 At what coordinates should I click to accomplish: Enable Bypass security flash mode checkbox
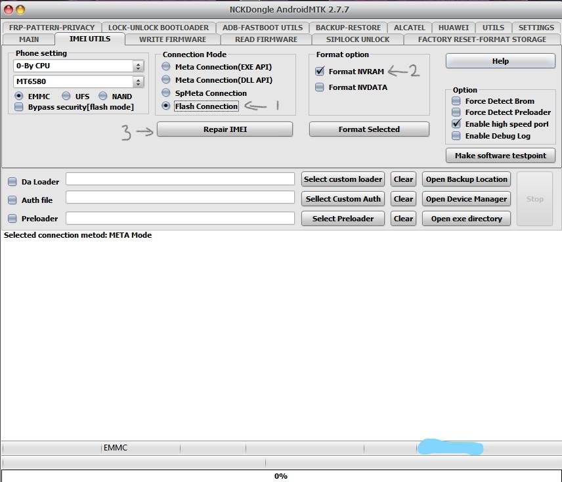tap(18, 107)
